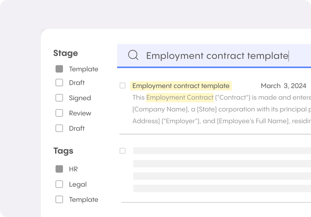This screenshot has width=311, height=217.
Task: Check the Draft checkbox directly below Template
Action: pyautogui.click(x=59, y=83)
